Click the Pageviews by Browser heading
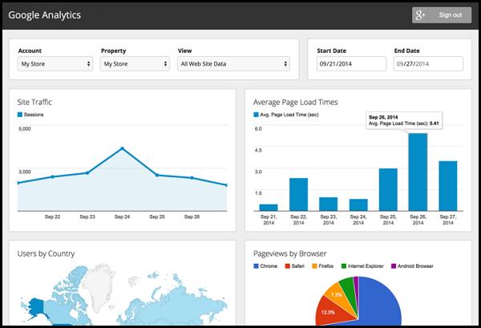The width and height of the screenshot is (481, 328). pyautogui.click(x=290, y=253)
